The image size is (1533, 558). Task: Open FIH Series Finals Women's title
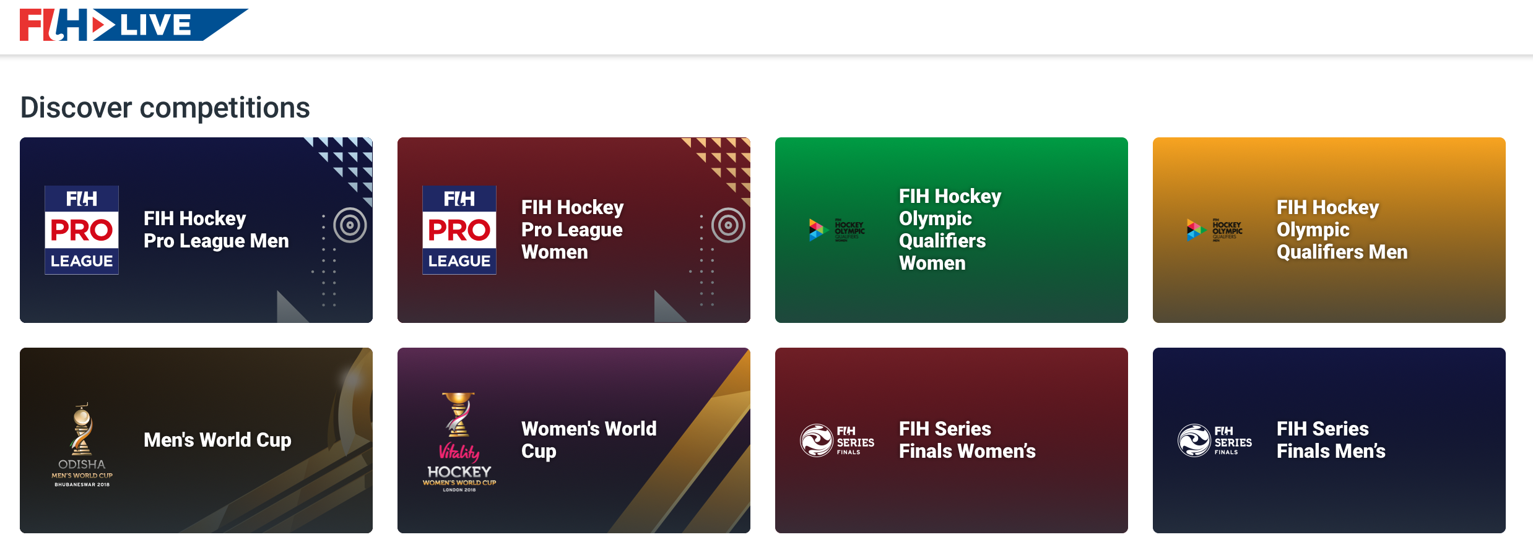click(x=967, y=440)
